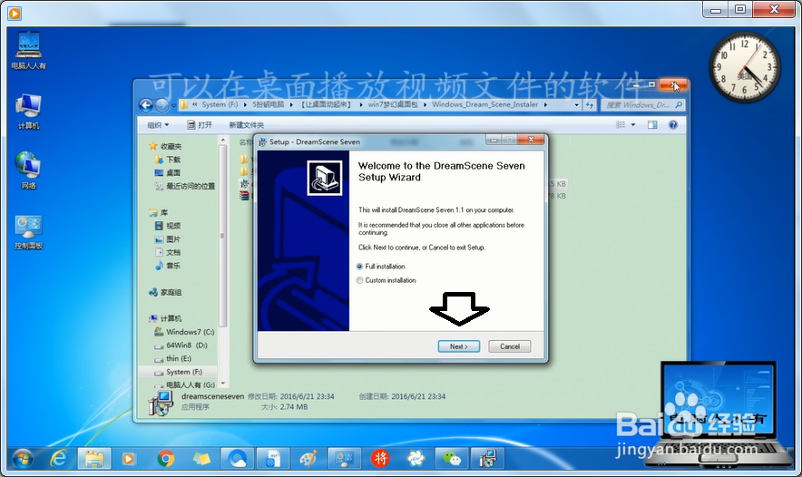Launch Google Chrome from taskbar
The image size is (802, 477).
coord(165,459)
